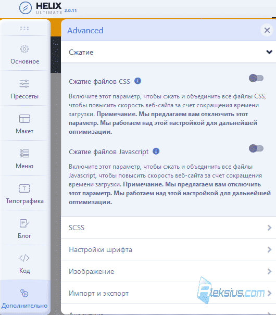Open the Код code brackets icon

point(24,258)
